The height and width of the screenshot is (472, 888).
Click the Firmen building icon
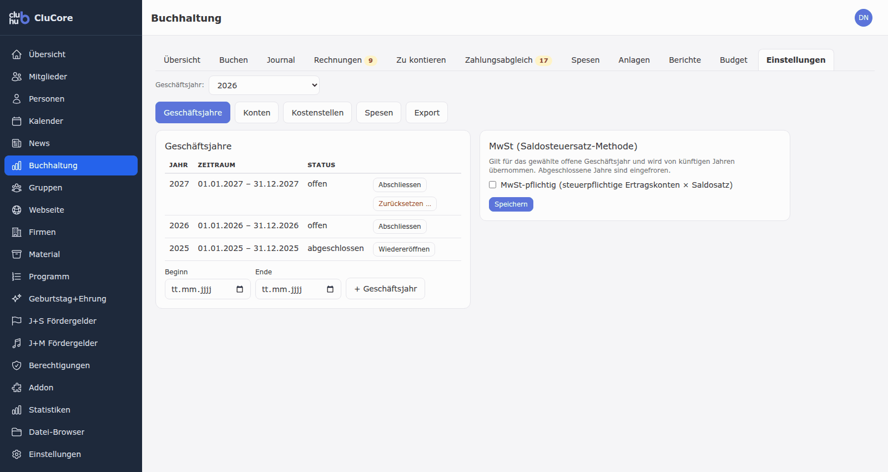point(17,232)
